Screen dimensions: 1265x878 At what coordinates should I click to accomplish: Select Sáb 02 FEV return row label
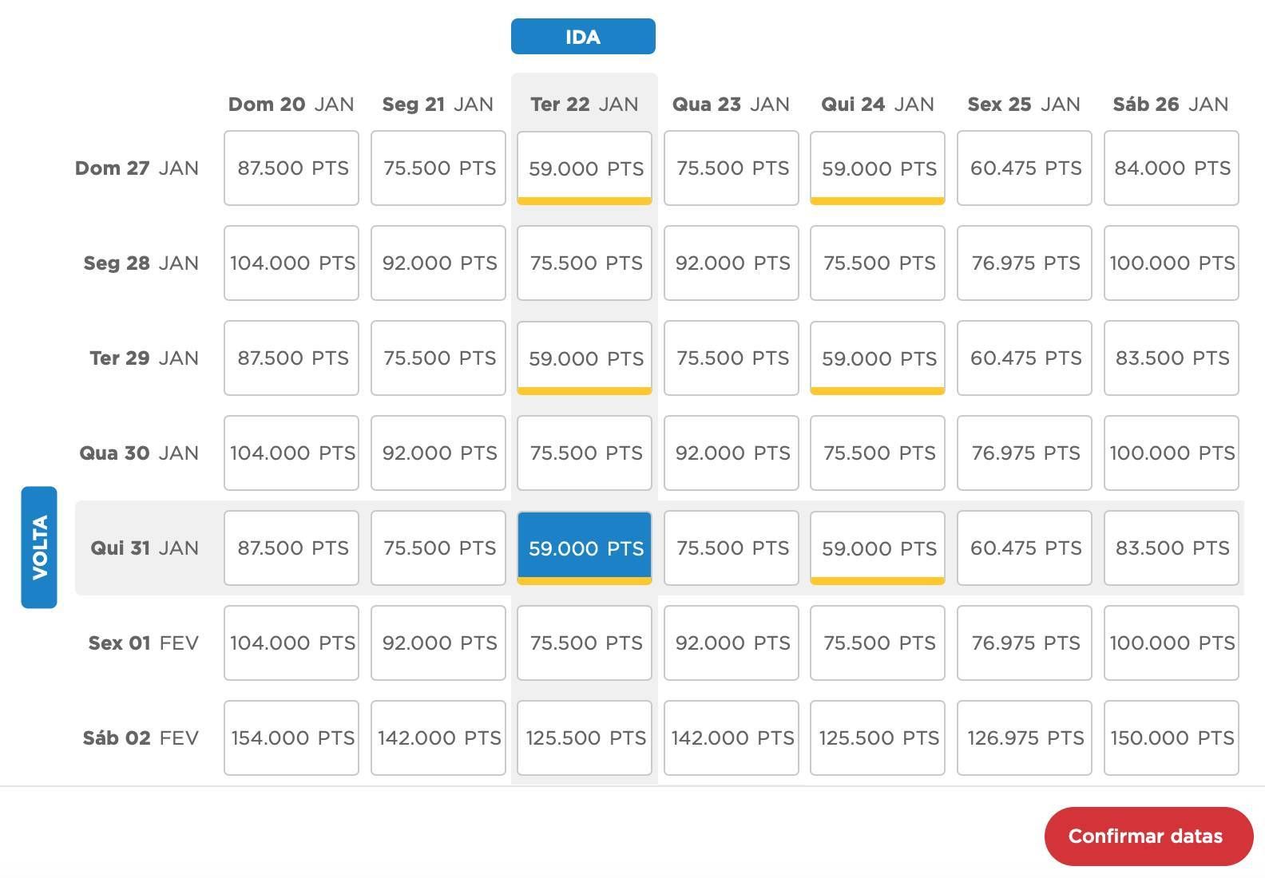141,738
